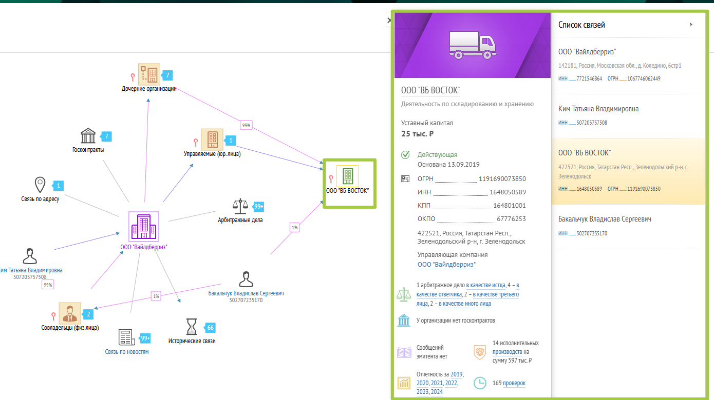Click the ОКПО value 67776253
Image resolution: width=714 pixels, height=400 pixels.
(x=511, y=219)
